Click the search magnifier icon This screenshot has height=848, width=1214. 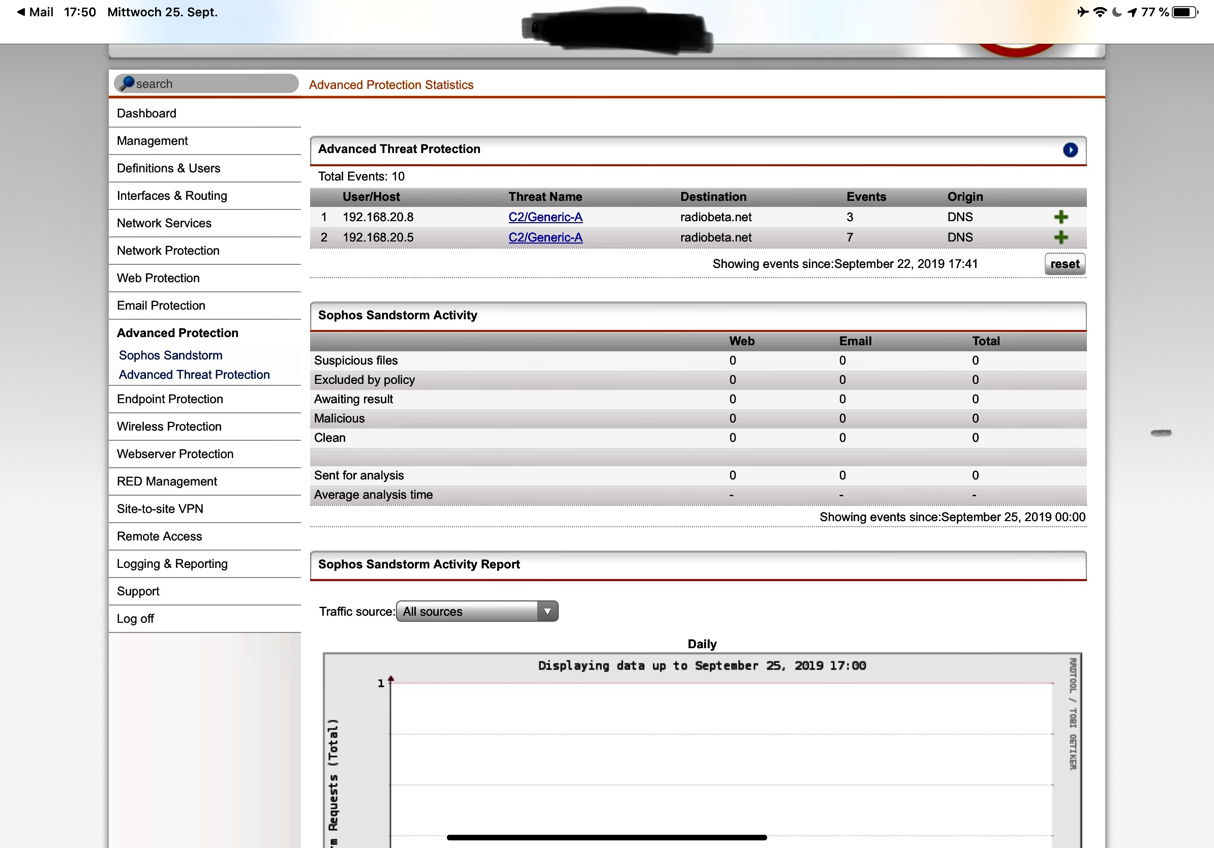[127, 83]
